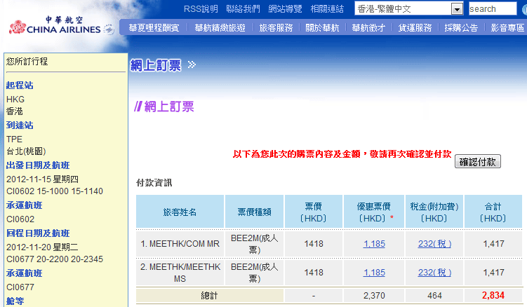The width and height of the screenshot is (527, 307).
Task: Click the 聯絡我們 top link
Action: coord(243,9)
